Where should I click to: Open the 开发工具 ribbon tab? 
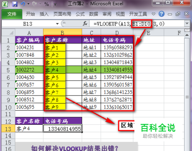[138, 14]
